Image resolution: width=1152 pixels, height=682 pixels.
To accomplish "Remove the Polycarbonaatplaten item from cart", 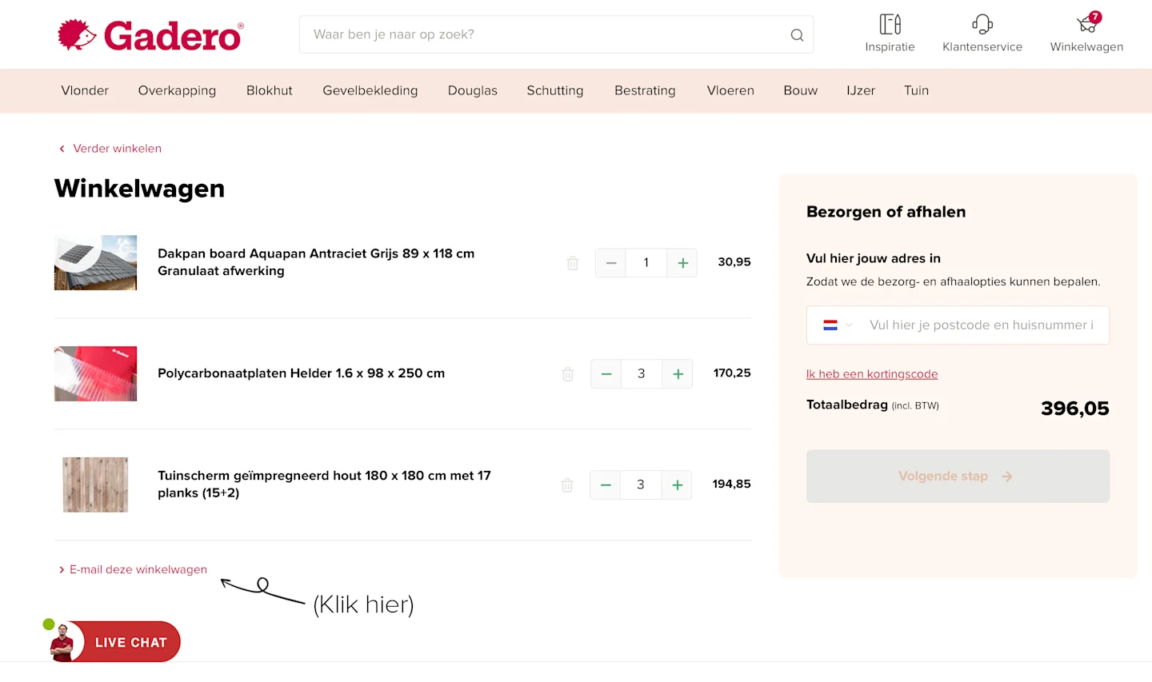I will 568,374.
